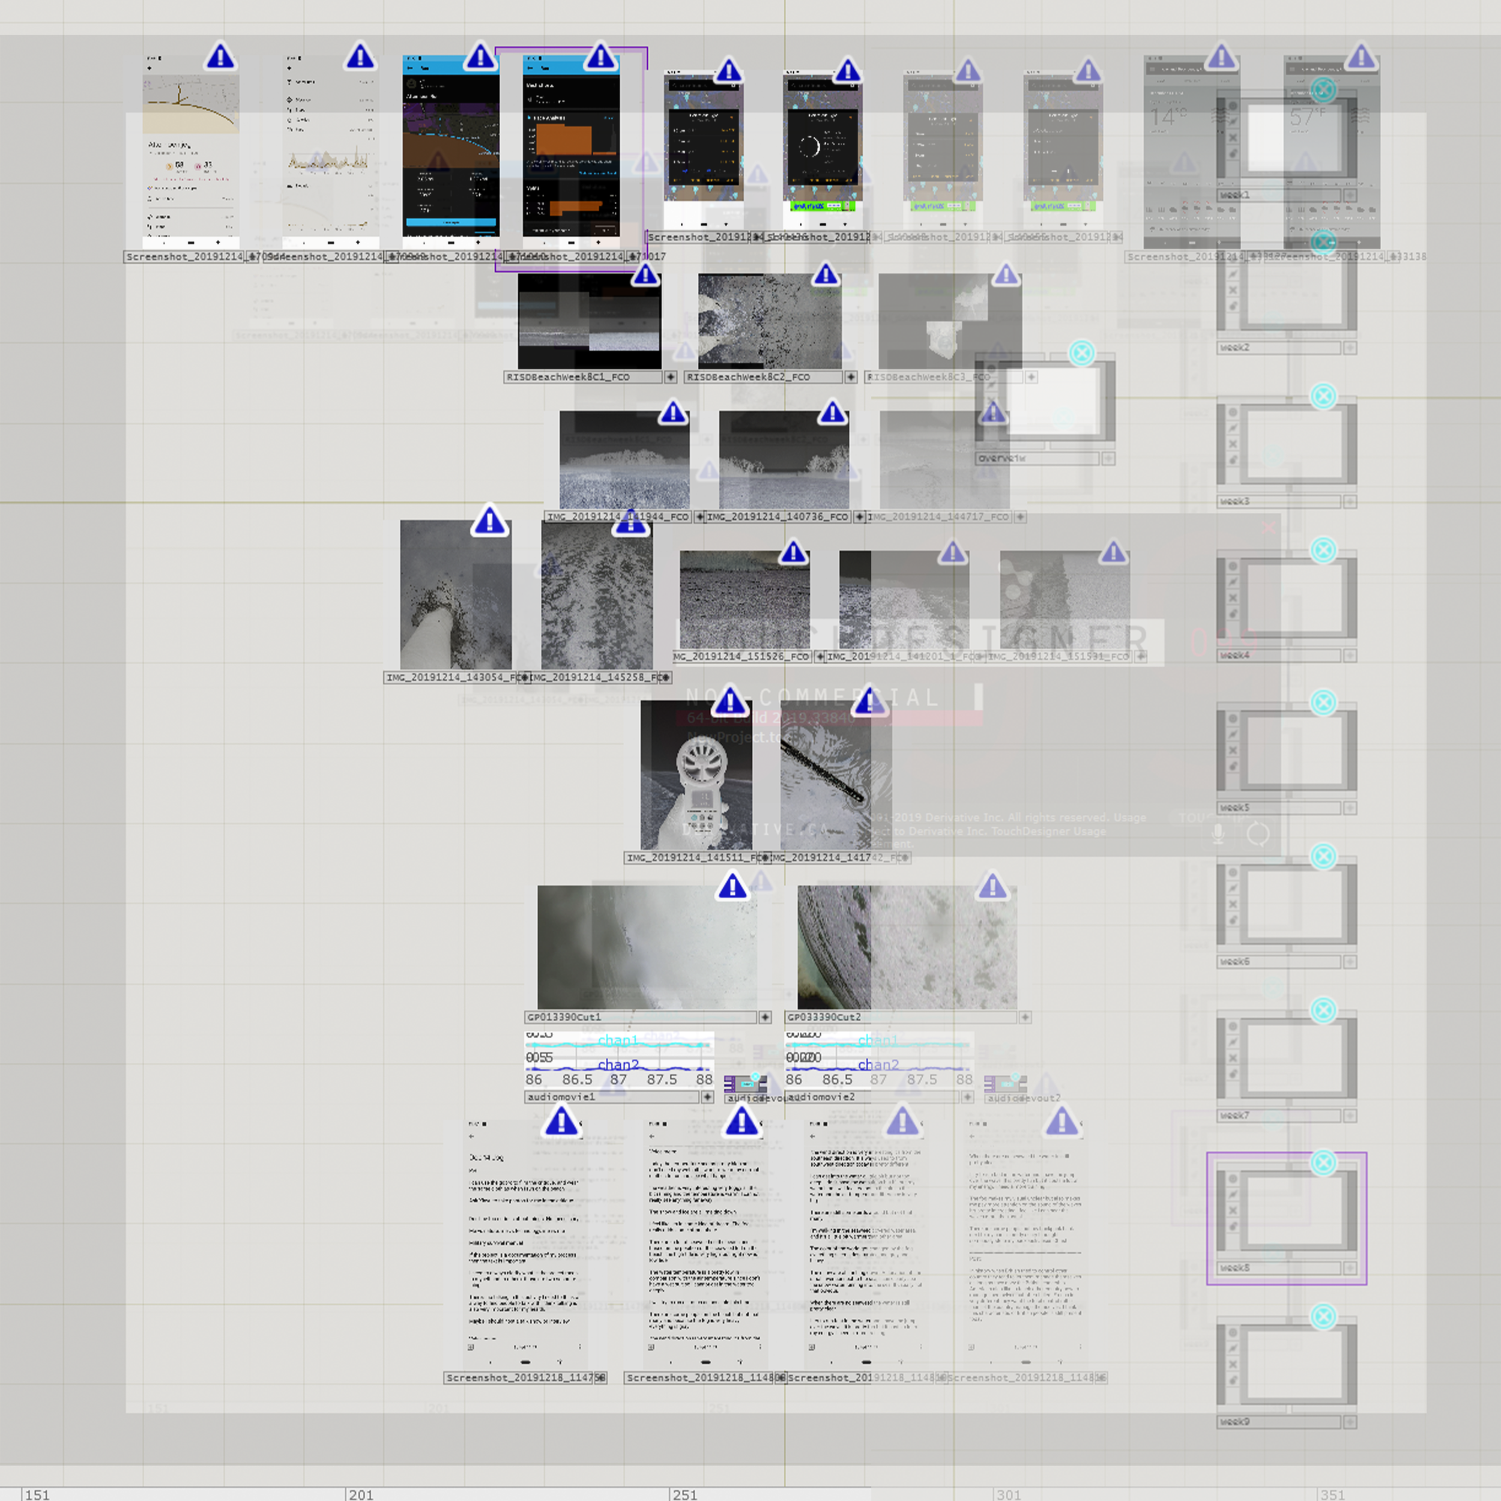Select the audiodevout icon beside audiomovie1
This screenshot has width=1501, height=1501.
(x=744, y=1083)
